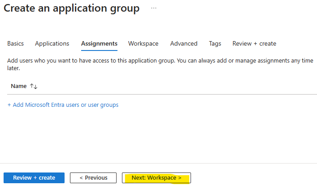Continue with Next: Workspace button
Image resolution: width=317 pixels, height=185 pixels.
(x=156, y=178)
